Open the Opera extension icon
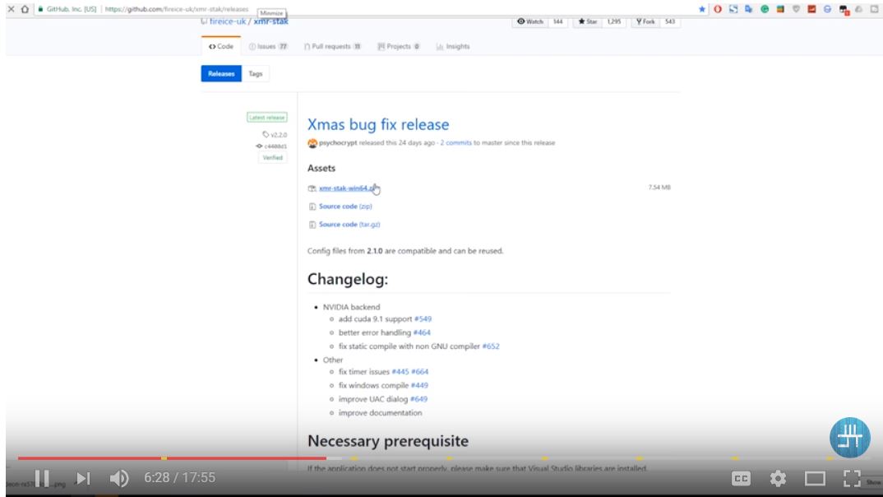 pos(718,9)
